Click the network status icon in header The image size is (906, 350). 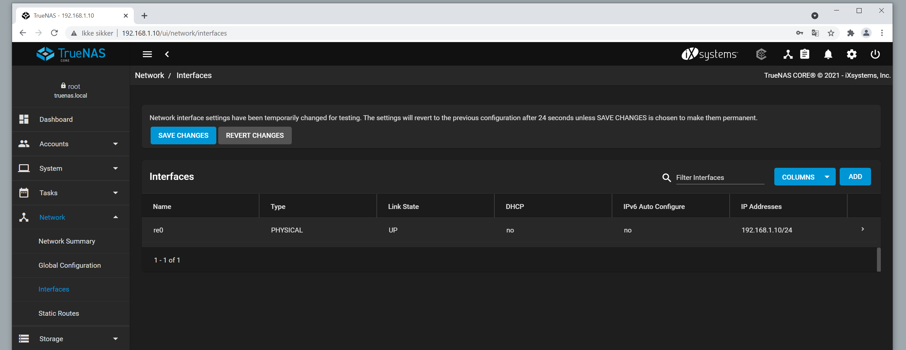tap(787, 54)
